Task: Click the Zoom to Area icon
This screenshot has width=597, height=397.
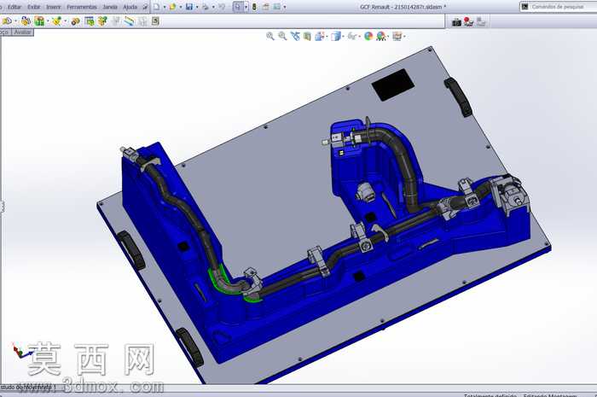Action: coord(282,36)
